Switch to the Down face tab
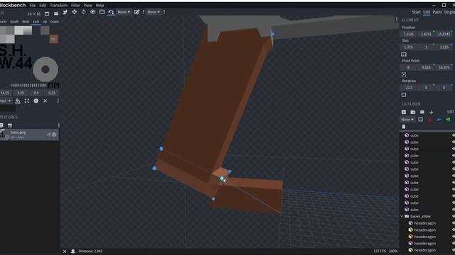This screenshot has width=455, height=255. pos(54,21)
